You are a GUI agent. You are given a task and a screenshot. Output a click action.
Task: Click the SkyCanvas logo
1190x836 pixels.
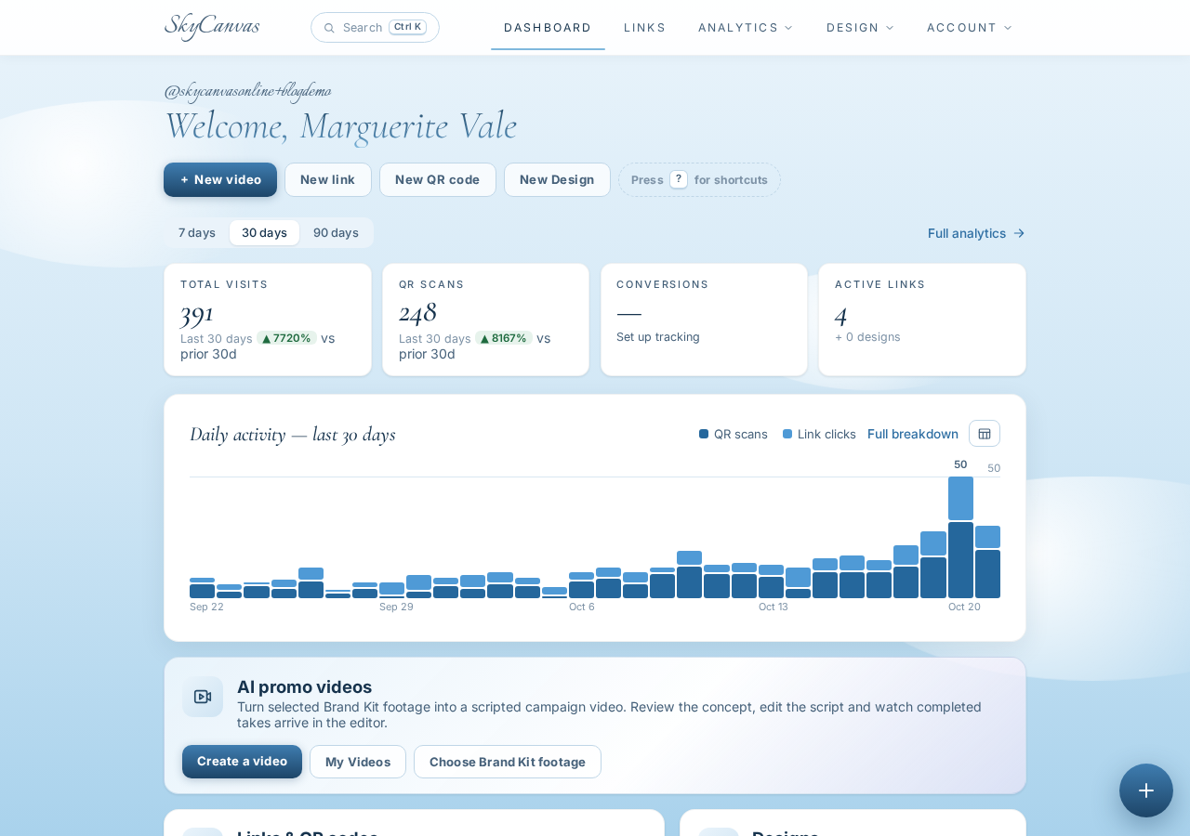click(x=212, y=26)
